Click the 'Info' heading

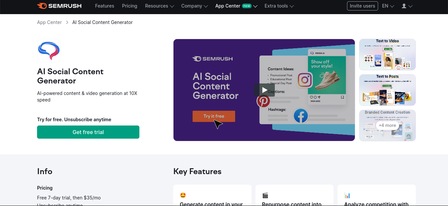coord(45,172)
